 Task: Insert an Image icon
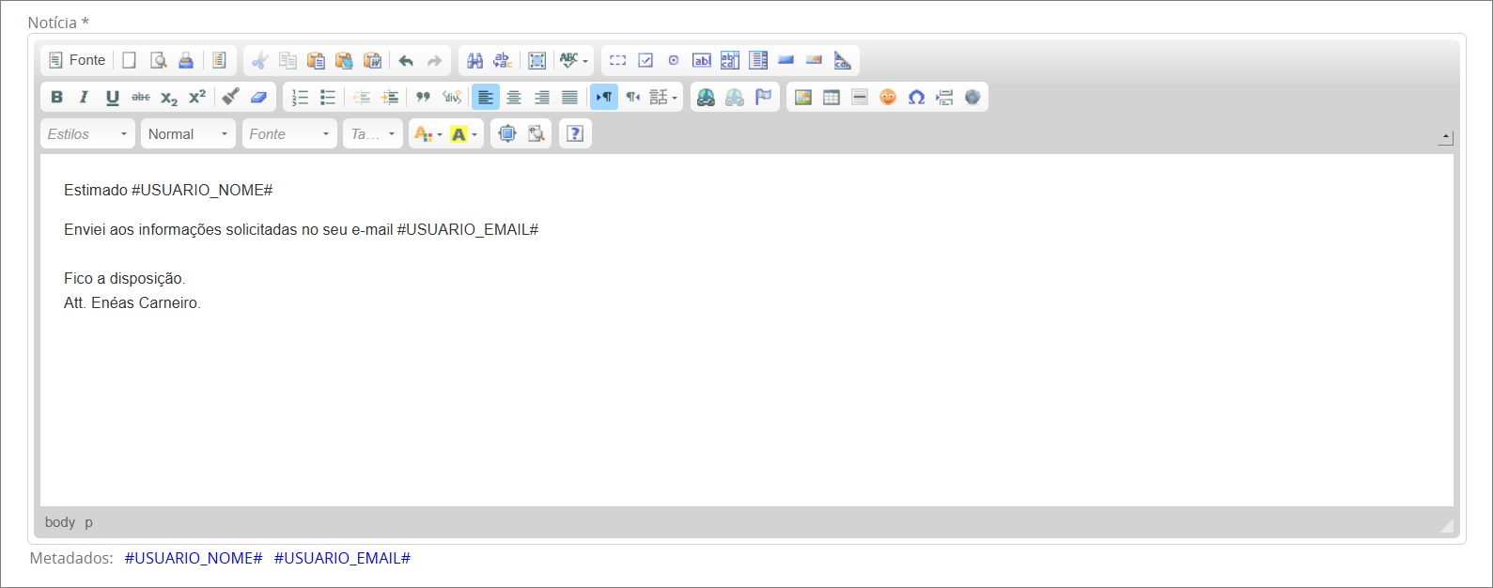click(x=803, y=97)
